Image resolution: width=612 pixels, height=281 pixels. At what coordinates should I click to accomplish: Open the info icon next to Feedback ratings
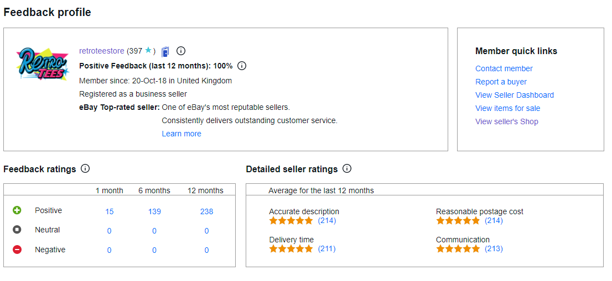[x=85, y=169]
